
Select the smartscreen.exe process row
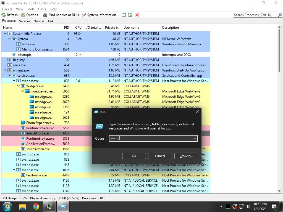(106, 149)
